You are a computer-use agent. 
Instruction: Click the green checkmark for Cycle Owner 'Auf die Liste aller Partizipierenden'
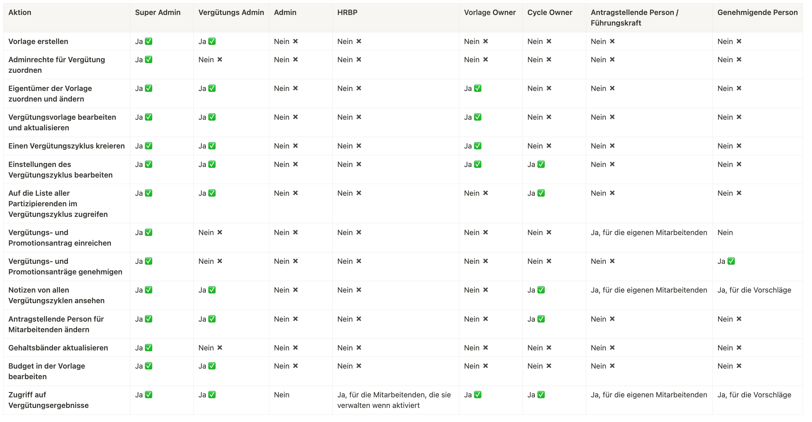[x=541, y=193]
